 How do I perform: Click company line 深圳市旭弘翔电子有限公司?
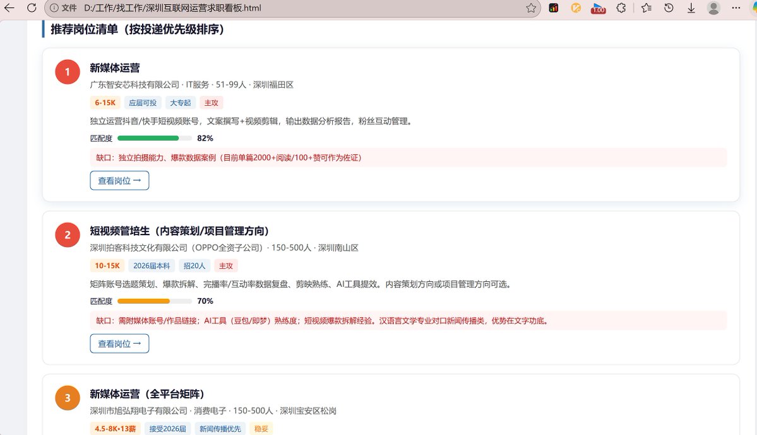(213, 411)
